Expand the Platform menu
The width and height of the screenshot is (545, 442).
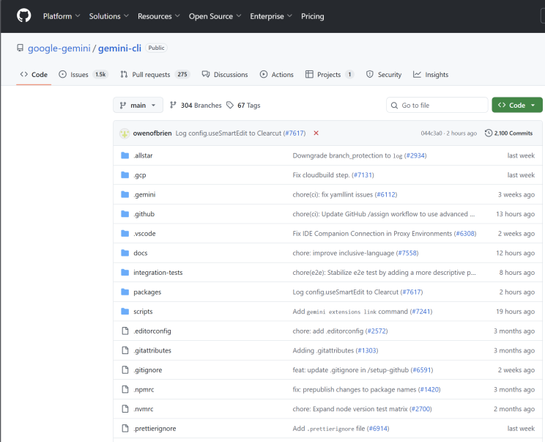pyautogui.click(x=62, y=16)
